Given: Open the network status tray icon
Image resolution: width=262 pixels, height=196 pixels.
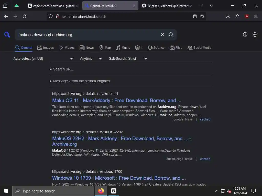Looking at the screenshot, I should pos(223,191).
